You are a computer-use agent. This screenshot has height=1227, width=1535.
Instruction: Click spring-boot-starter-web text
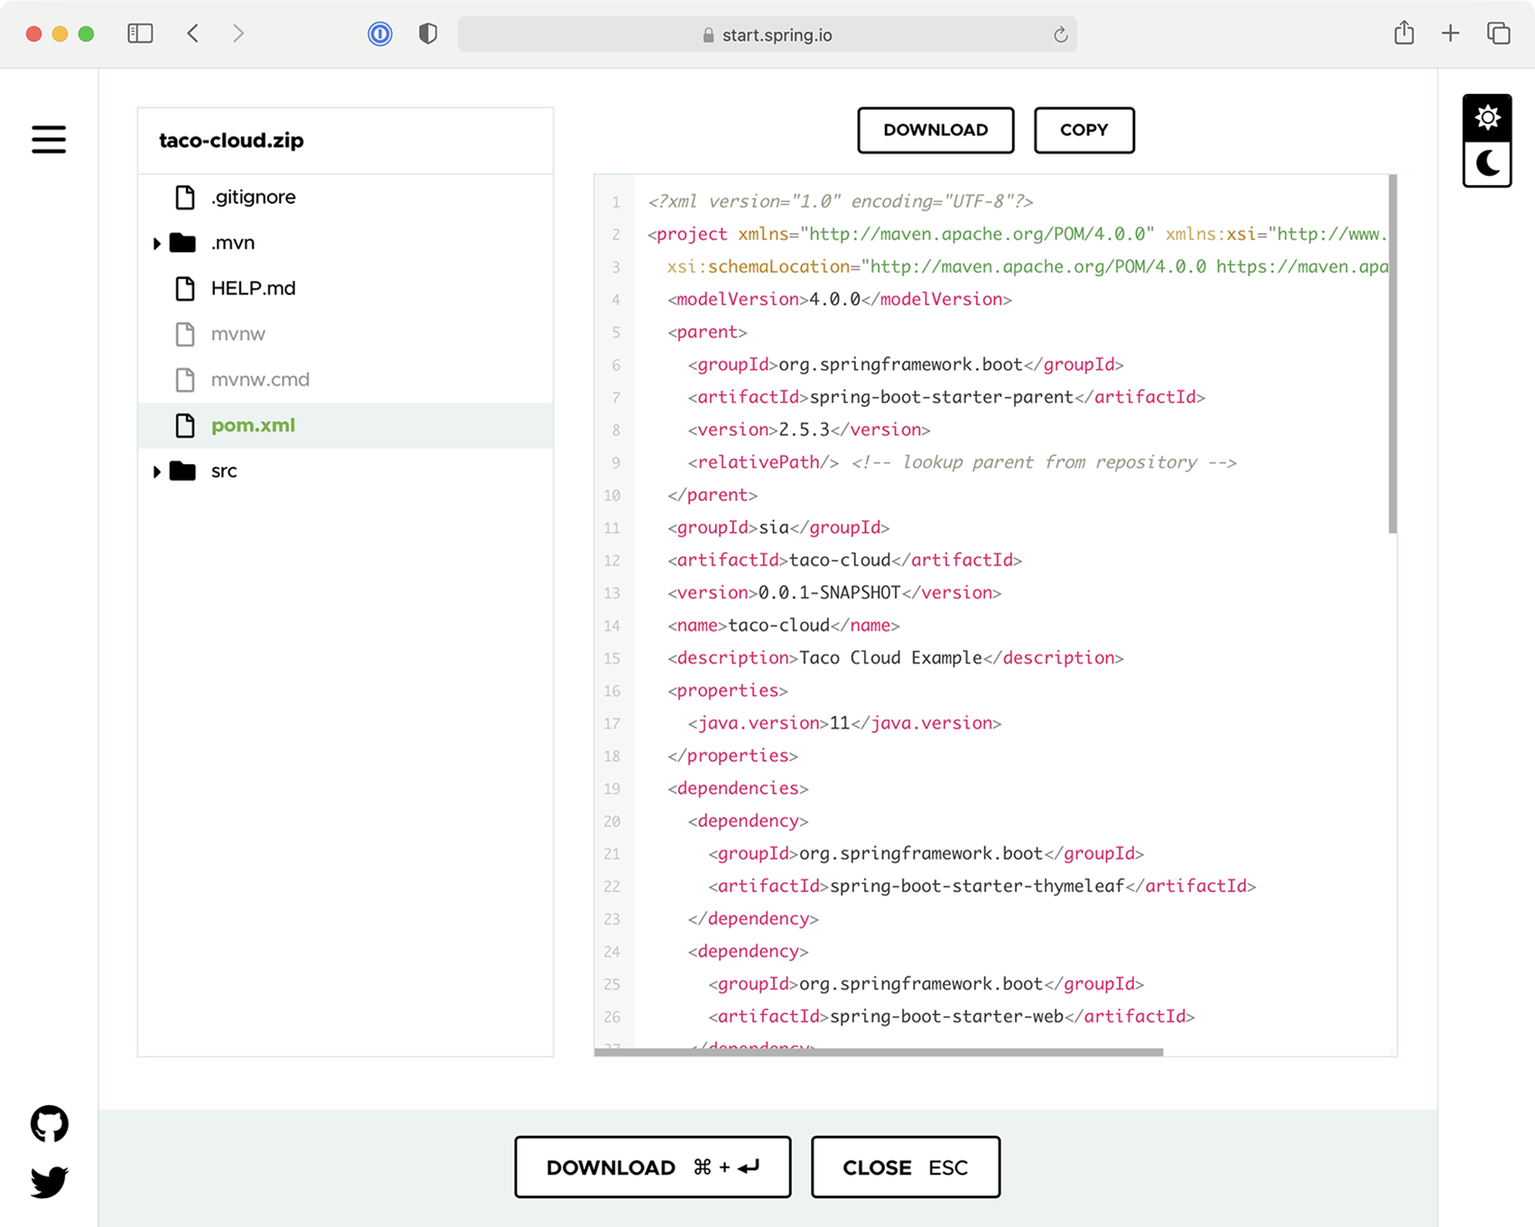946,1017
